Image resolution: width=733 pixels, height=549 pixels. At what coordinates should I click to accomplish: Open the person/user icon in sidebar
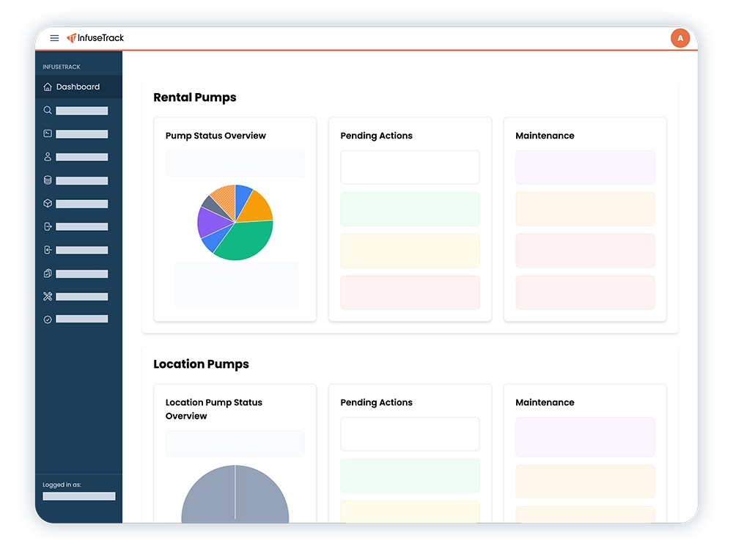(48, 157)
